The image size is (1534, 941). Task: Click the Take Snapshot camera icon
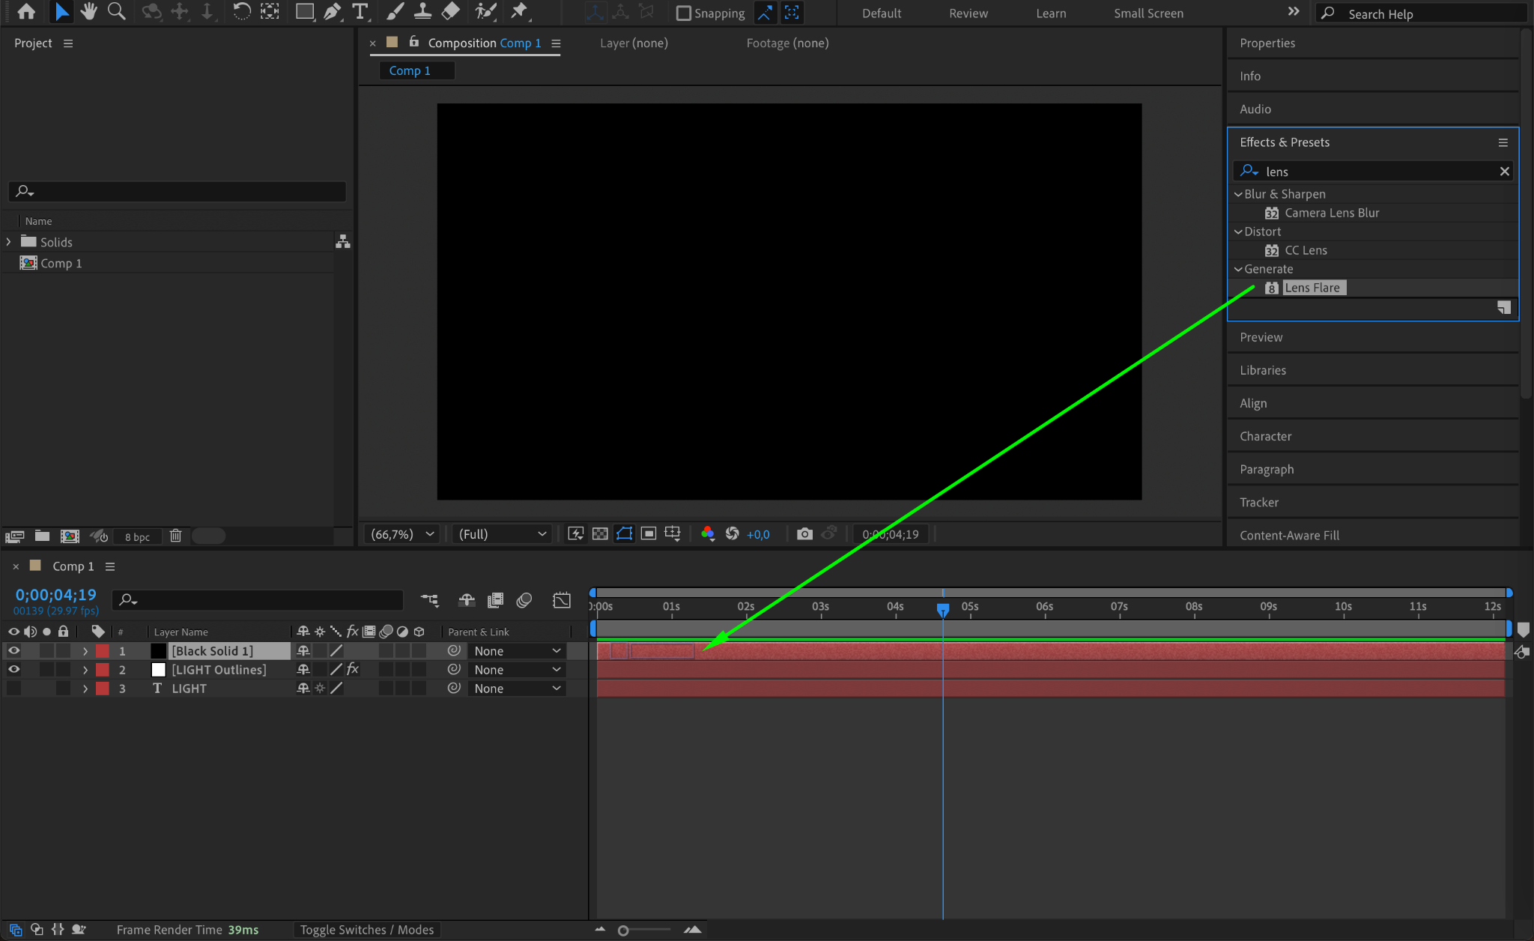pos(804,534)
